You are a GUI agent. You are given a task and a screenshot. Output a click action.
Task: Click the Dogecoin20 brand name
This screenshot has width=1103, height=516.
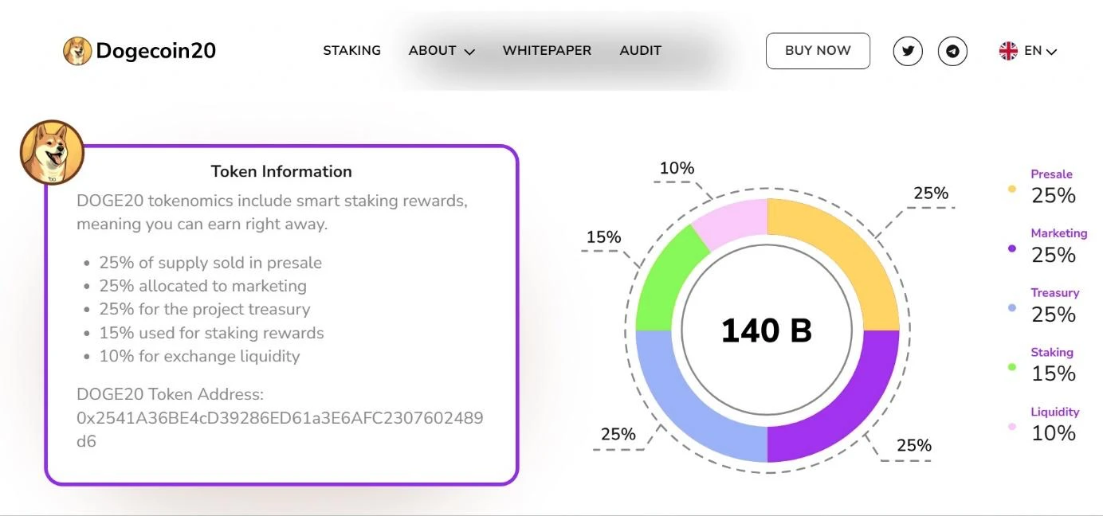[156, 51]
